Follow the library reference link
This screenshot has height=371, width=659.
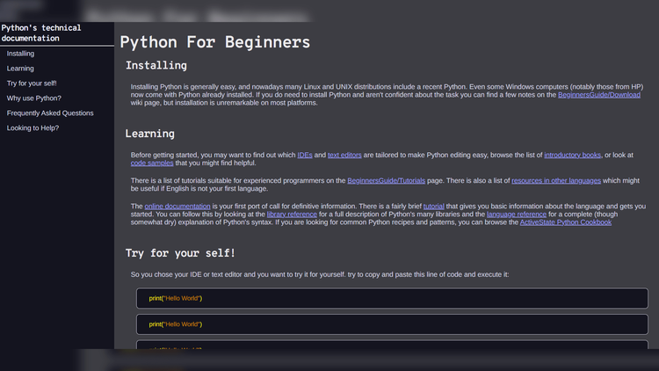point(292,215)
